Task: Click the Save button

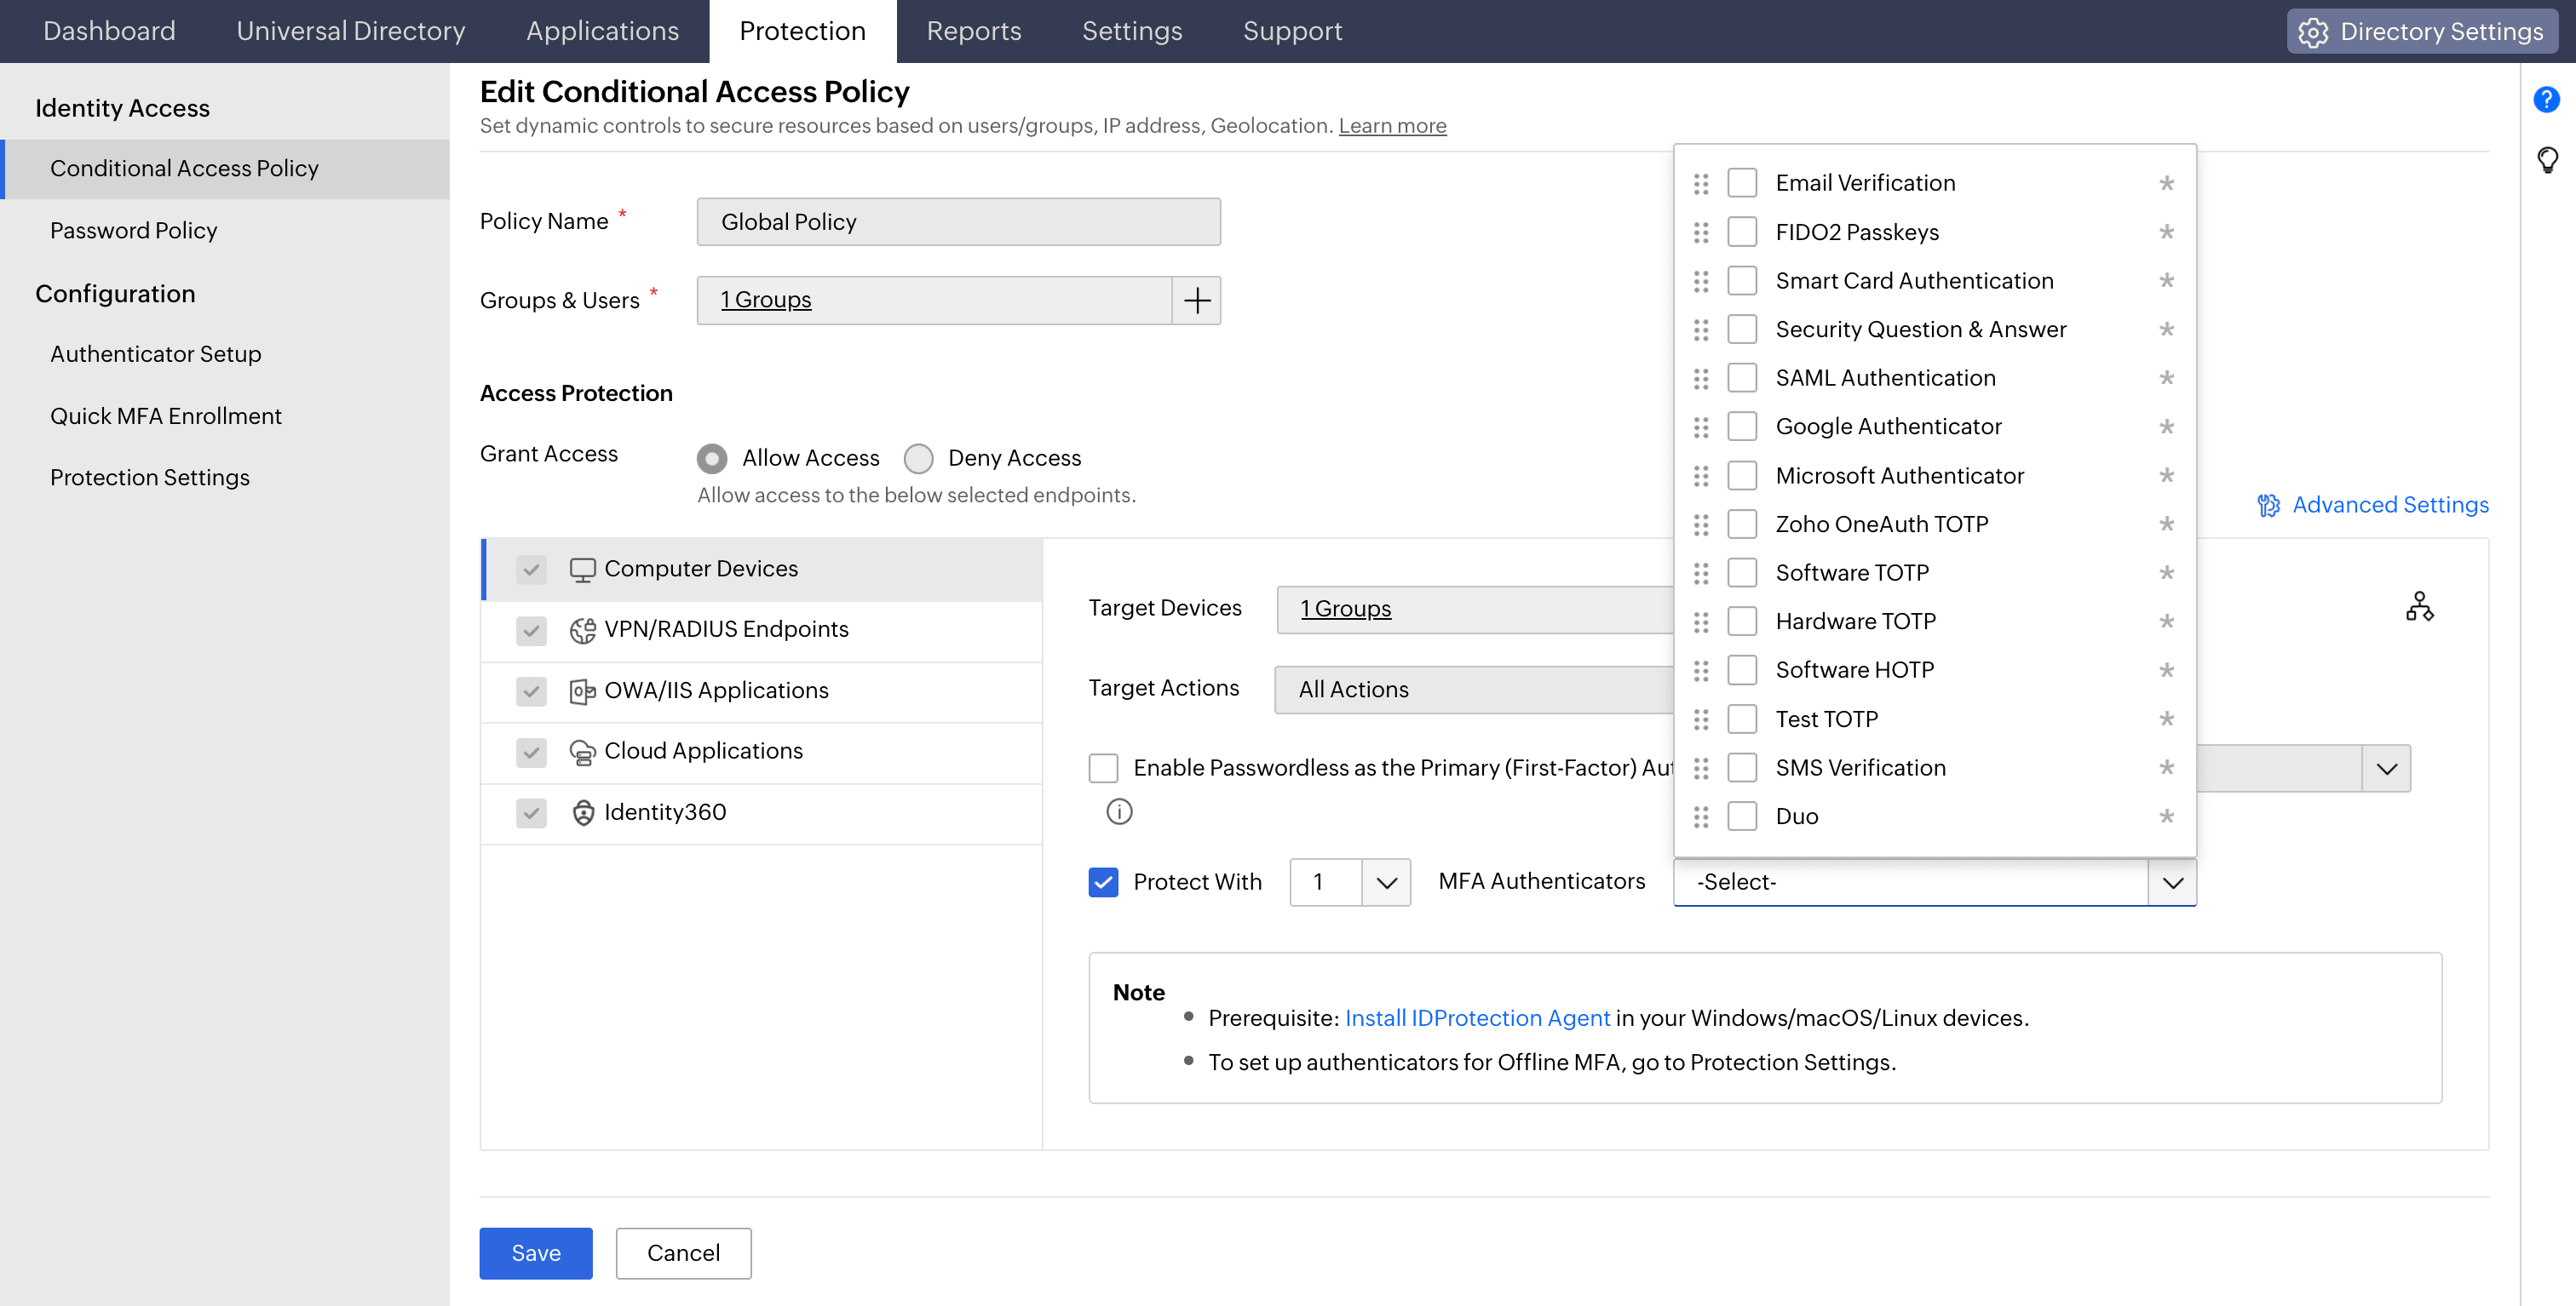Action: click(x=536, y=1253)
